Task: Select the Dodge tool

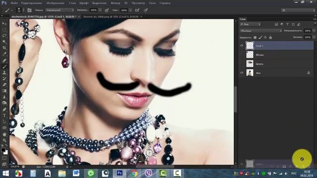Action: 4,103
